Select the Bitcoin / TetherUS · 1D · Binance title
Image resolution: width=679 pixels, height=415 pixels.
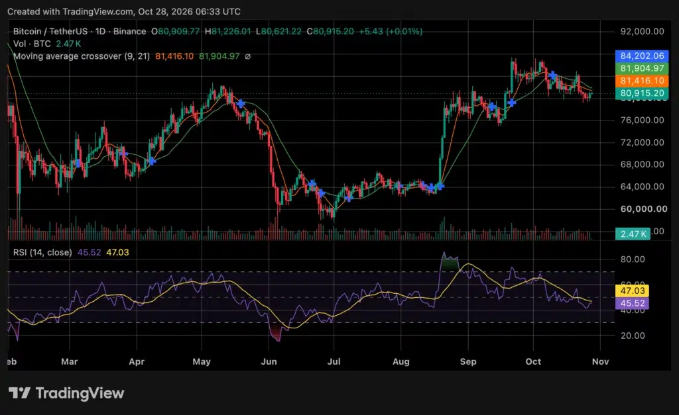click(x=80, y=31)
